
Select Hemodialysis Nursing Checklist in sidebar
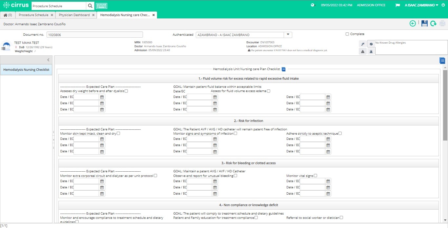(x=26, y=70)
